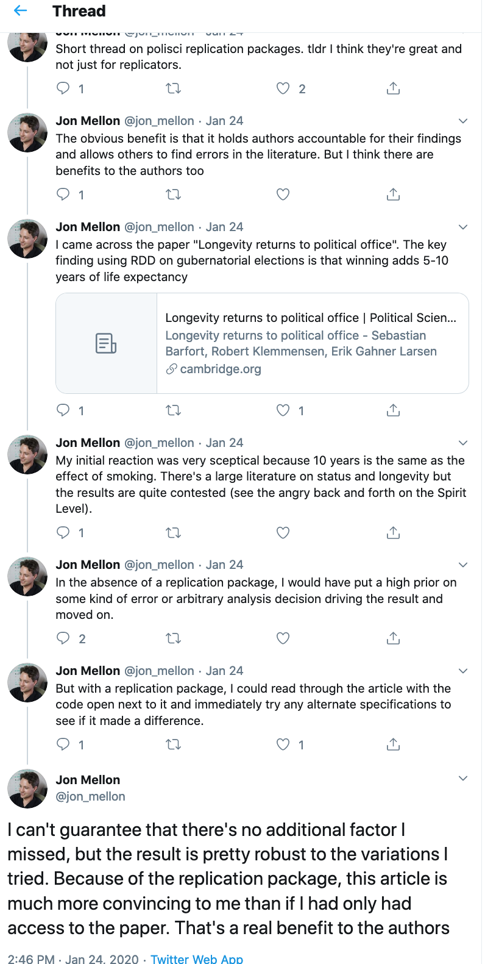Image resolution: width=485 pixels, height=964 pixels.
Task: Reply to the "Short thread on polisci" tweet
Action: coord(63,88)
